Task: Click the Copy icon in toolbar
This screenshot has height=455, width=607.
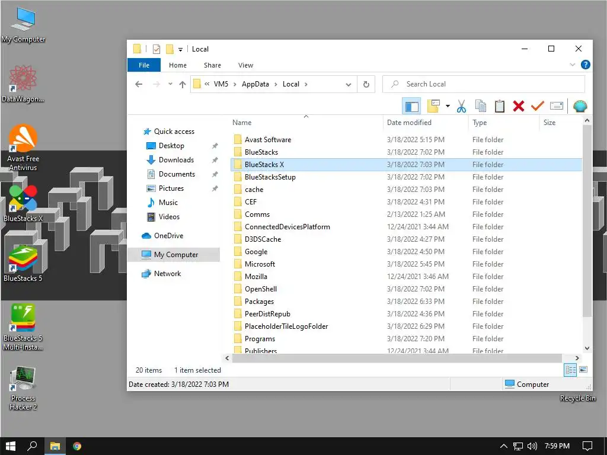Action: (480, 106)
